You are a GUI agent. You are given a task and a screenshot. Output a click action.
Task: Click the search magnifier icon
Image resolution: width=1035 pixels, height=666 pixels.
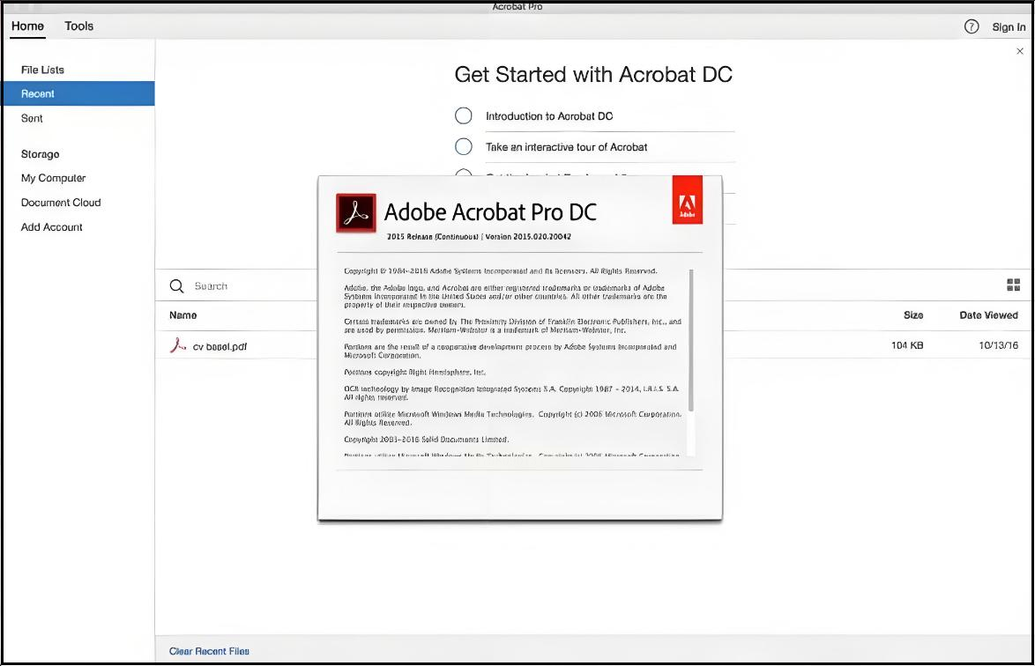tap(177, 286)
